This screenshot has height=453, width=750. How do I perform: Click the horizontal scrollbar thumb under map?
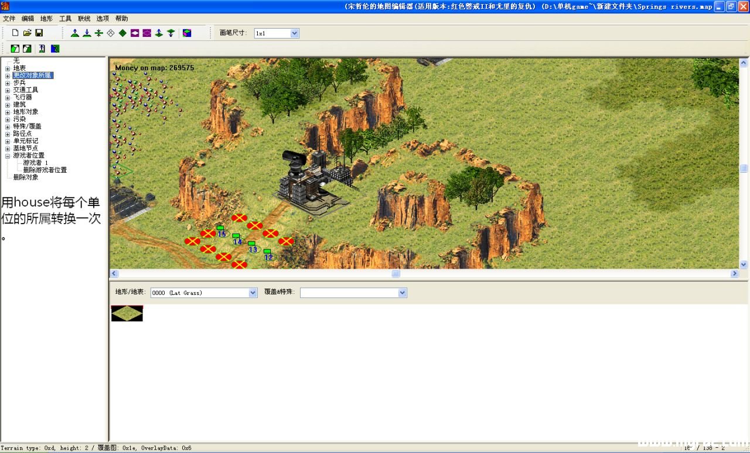coord(396,273)
